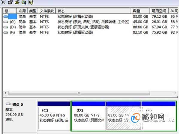Image resolution: width=179 pixels, height=134 pixels.
Task: Sort by the 容量 column header
Action: tap(140, 11)
